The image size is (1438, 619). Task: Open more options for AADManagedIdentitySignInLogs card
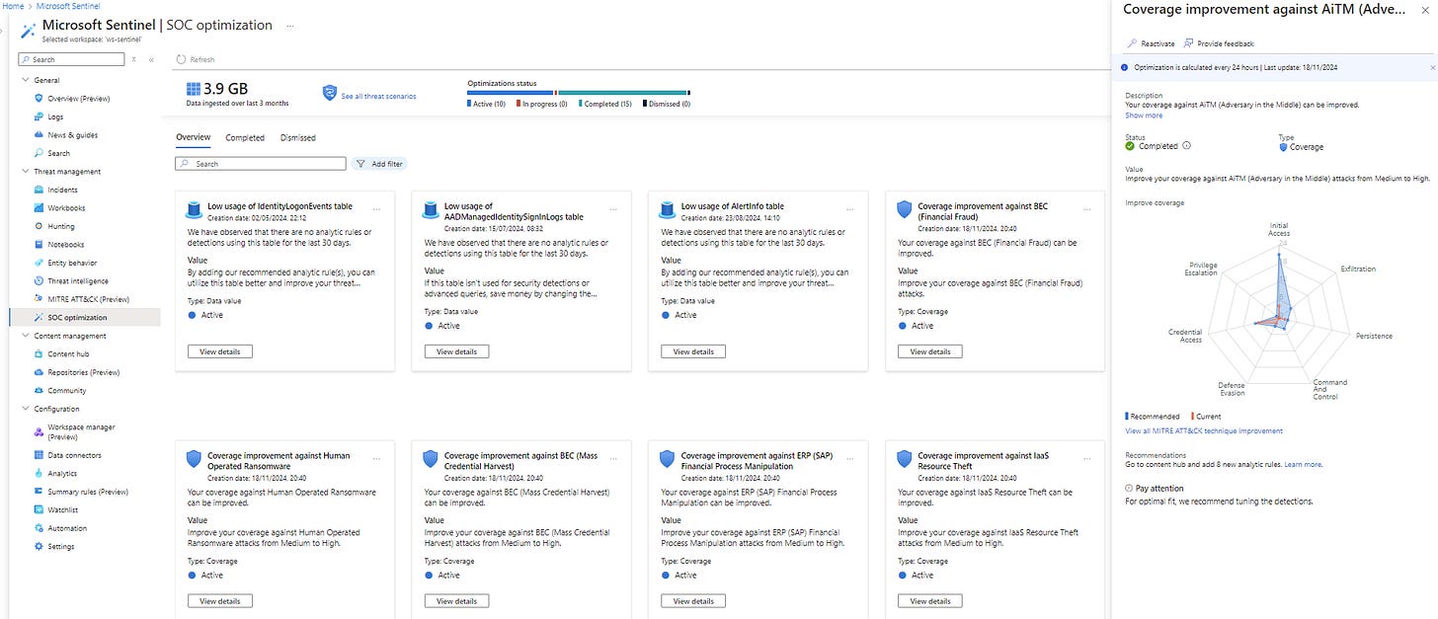click(613, 209)
